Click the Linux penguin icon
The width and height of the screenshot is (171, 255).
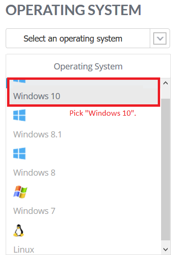pyautogui.click(x=18, y=230)
